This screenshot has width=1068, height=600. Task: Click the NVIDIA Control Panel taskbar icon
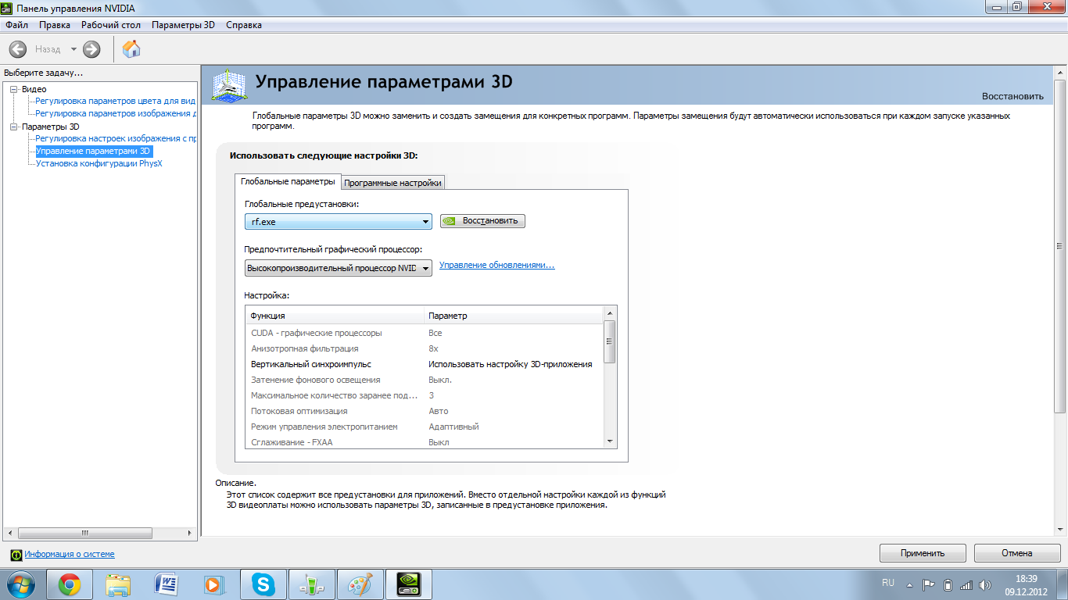pos(410,584)
